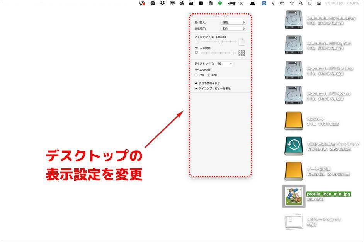Open the Wi-Fi status menu
364x242 pixels.
click(292, 3)
